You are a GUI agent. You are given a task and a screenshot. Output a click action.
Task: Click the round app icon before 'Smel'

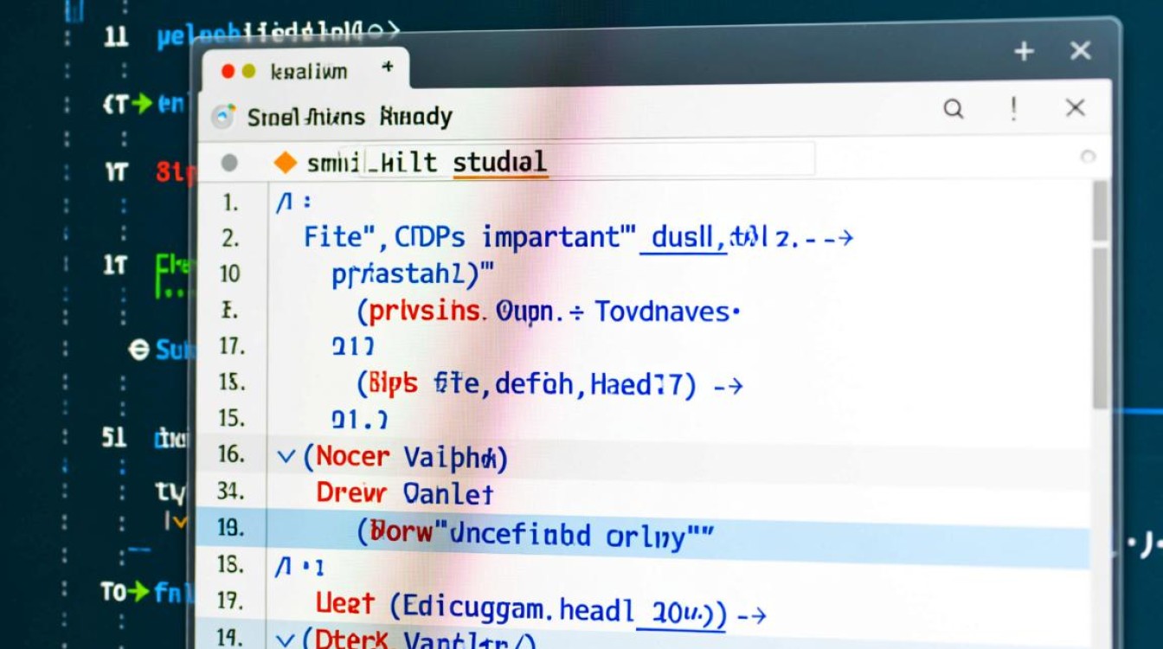click(x=223, y=117)
